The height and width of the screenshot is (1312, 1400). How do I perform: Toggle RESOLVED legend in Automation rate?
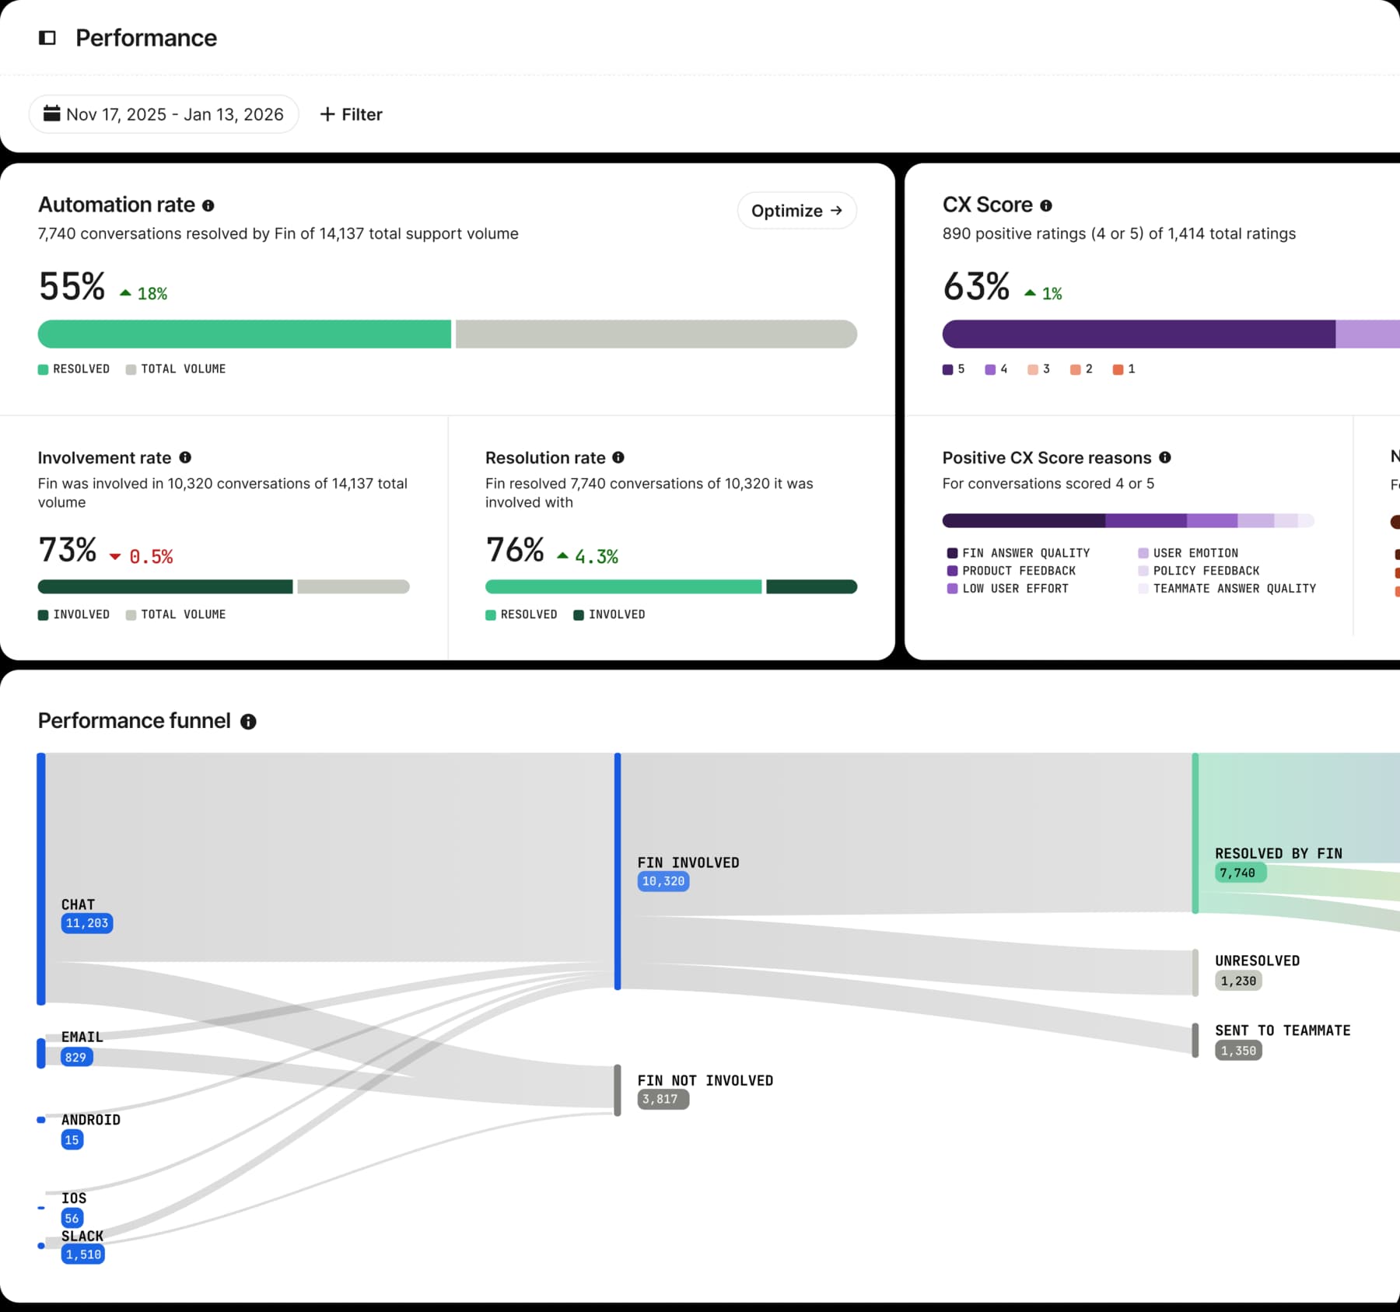pos(74,369)
